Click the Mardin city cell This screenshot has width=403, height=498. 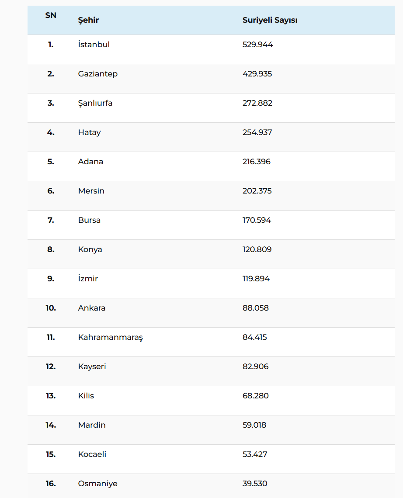[x=92, y=425]
